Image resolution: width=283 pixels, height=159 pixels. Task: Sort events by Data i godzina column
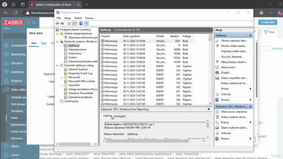(x=138, y=36)
